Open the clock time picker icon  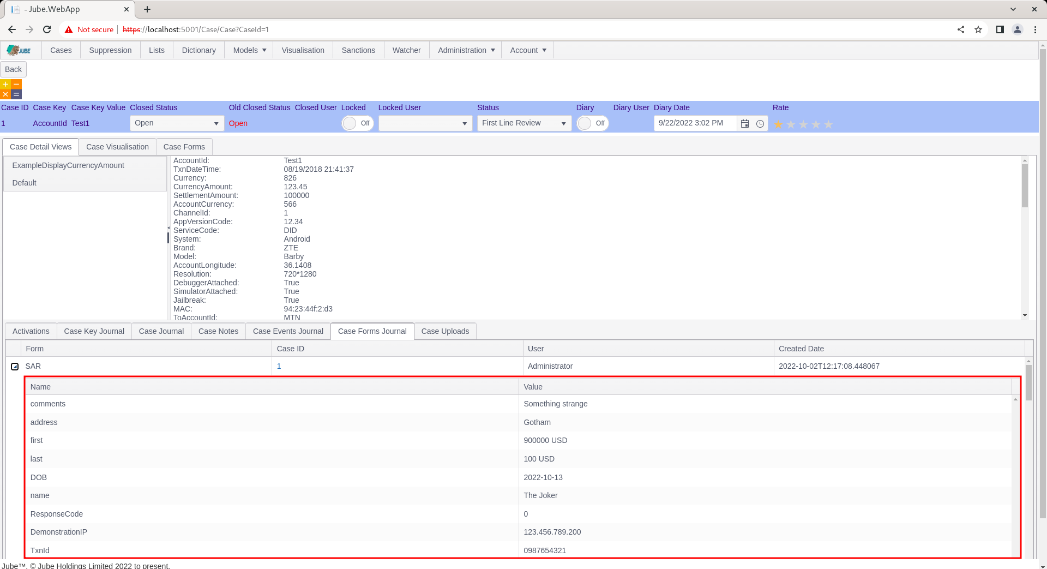[760, 124]
